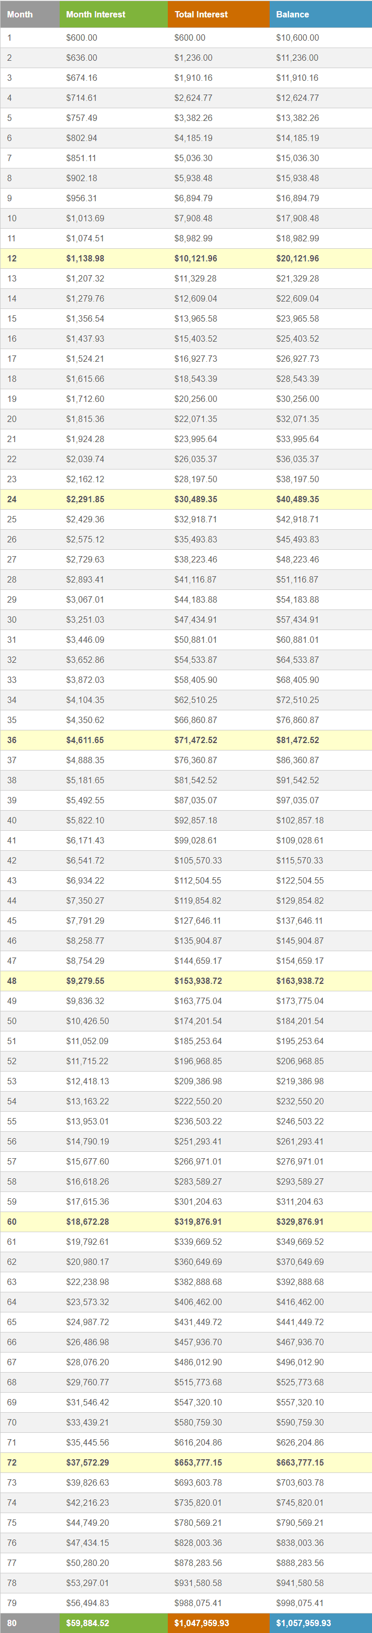Click month interest $4,611.65 in row 36
372x1633 pixels.
(x=85, y=740)
